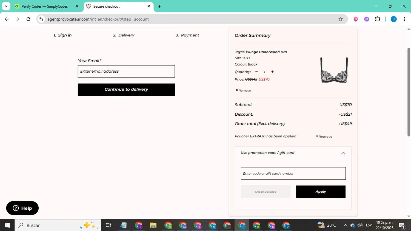This screenshot has height=231, width=411.
Task: Click Jayce Plunge Underwired Bra product name
Action: click(261, 52)
